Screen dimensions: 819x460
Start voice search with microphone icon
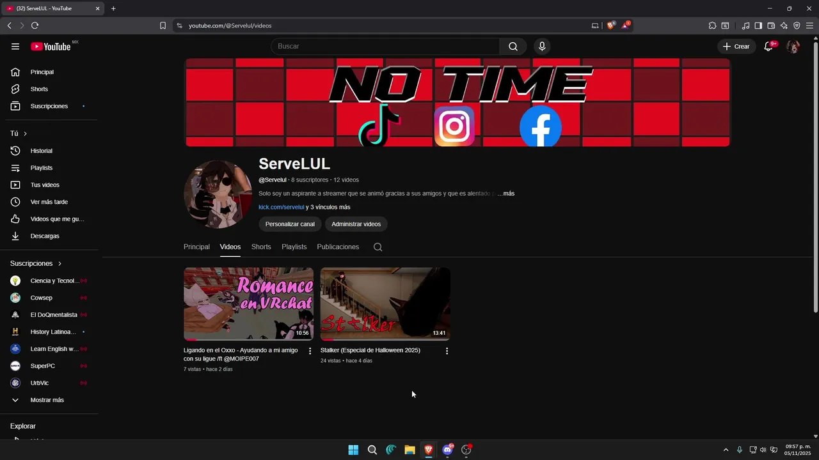click(x=542, y=46)
